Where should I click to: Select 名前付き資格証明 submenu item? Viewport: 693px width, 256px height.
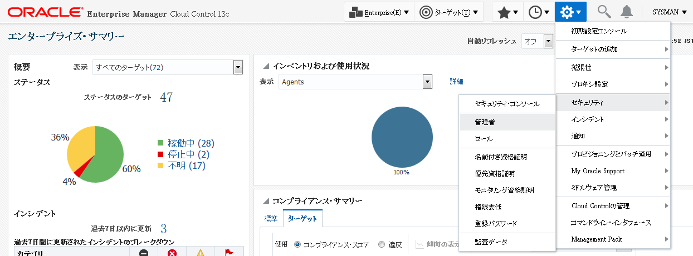click(x=507, y=157)
